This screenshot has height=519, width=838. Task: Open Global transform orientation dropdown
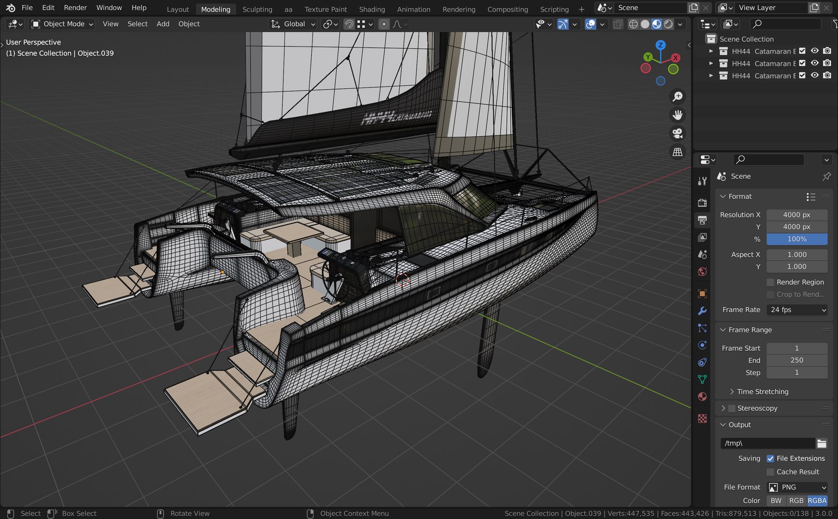[x=293, y=24]
